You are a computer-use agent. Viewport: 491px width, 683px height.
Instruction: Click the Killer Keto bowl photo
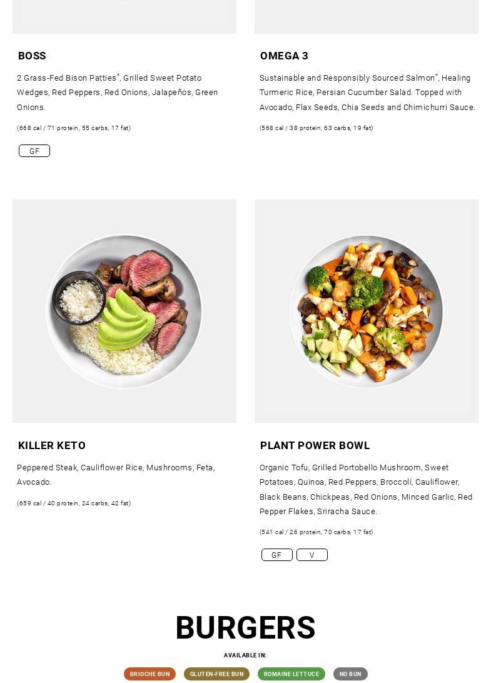(x=124, y=311)
